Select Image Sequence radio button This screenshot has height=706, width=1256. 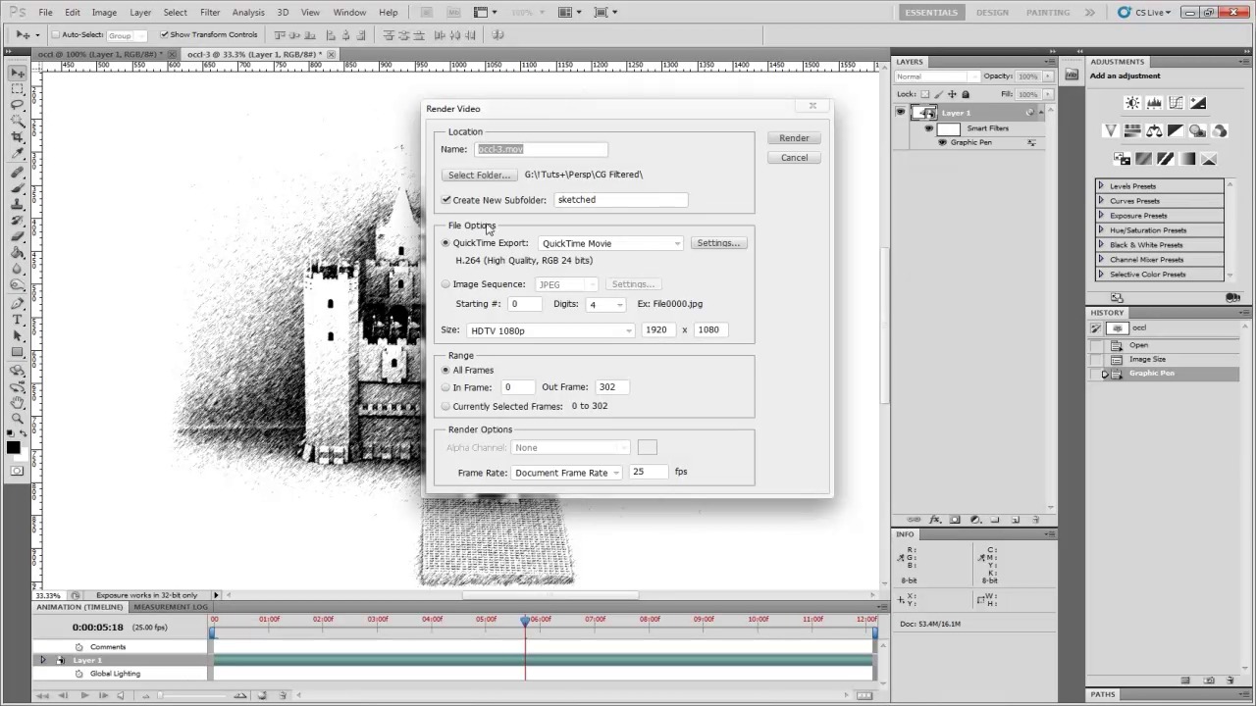click(445, 284)
